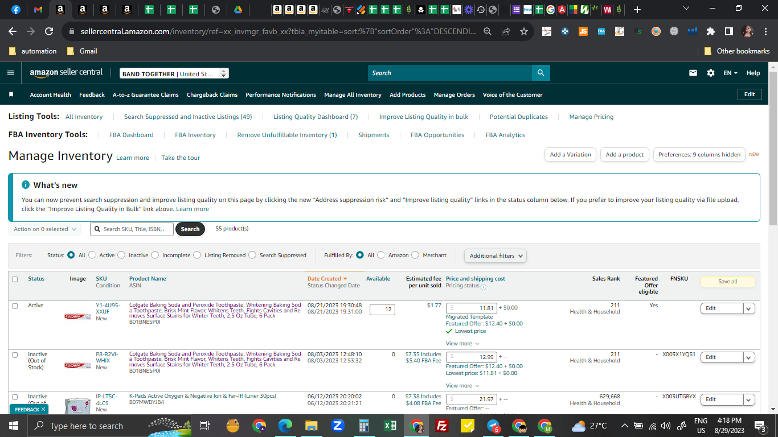Viewport: 778px width, 437px height.
Task: Open Sticky Notes from the taskbar
Action: coord(468,426)
